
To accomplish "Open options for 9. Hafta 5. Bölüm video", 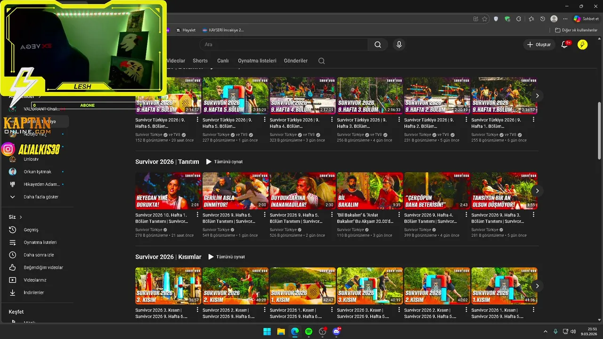I will point(265,120).
